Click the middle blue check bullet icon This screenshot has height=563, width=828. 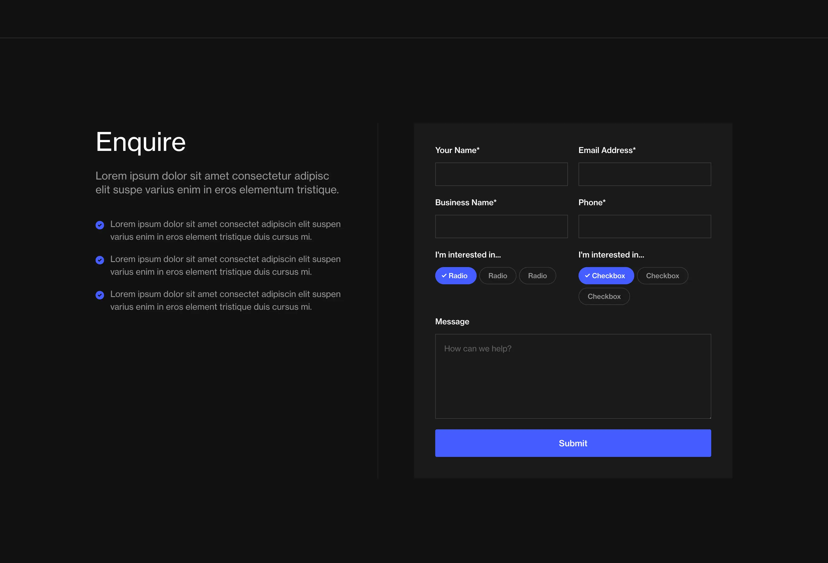point(100,260)
